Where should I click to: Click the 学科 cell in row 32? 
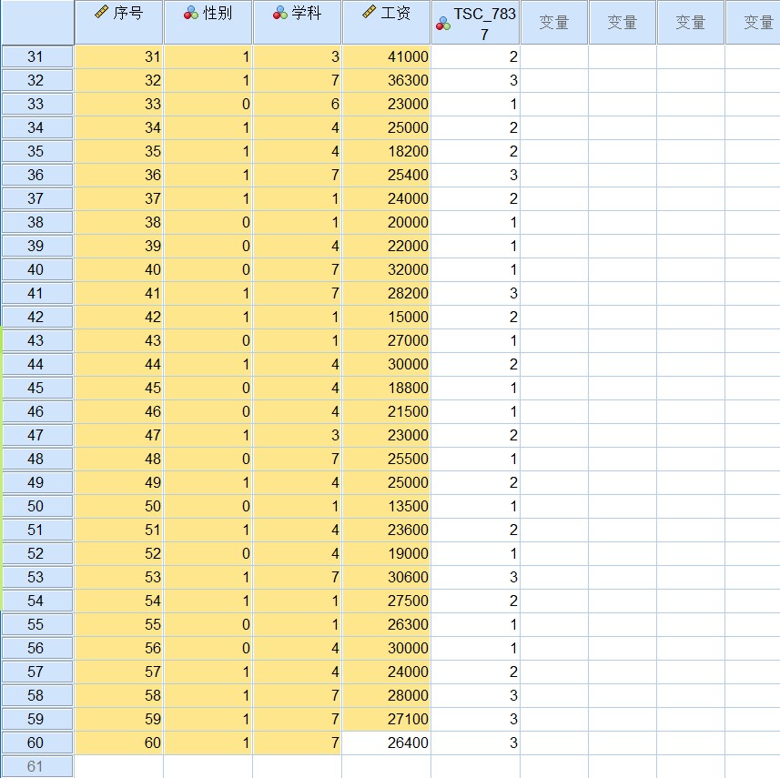coord(297,81)
